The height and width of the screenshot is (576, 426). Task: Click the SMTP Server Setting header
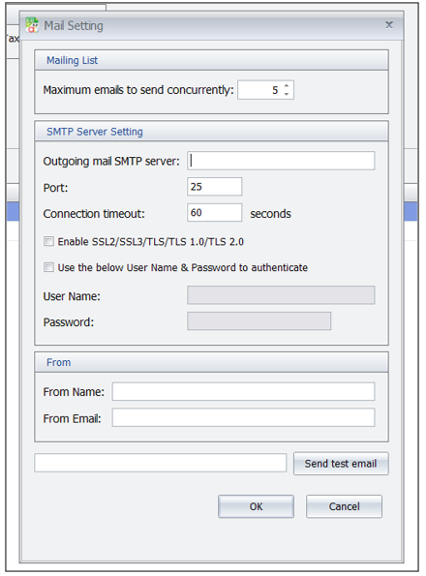(95, 132)
